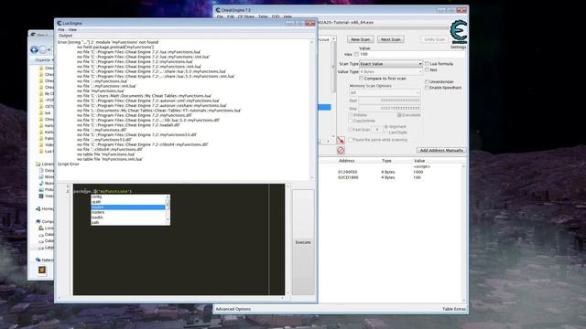The image size is (586, 329).
Task: Select the Homegroup node in Explorer sidebar
Action: 45,209
